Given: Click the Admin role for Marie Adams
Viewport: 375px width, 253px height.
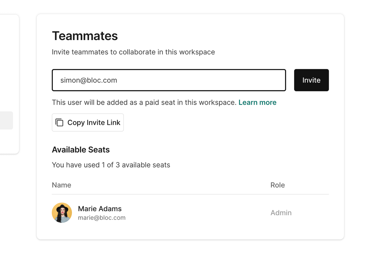Looking at the screenshot, I should tap(281, 213).
